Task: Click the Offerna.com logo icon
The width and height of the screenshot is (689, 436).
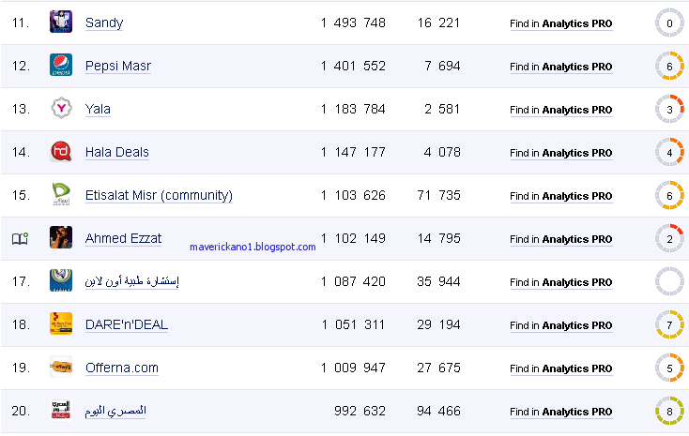Action: [61, 367]
